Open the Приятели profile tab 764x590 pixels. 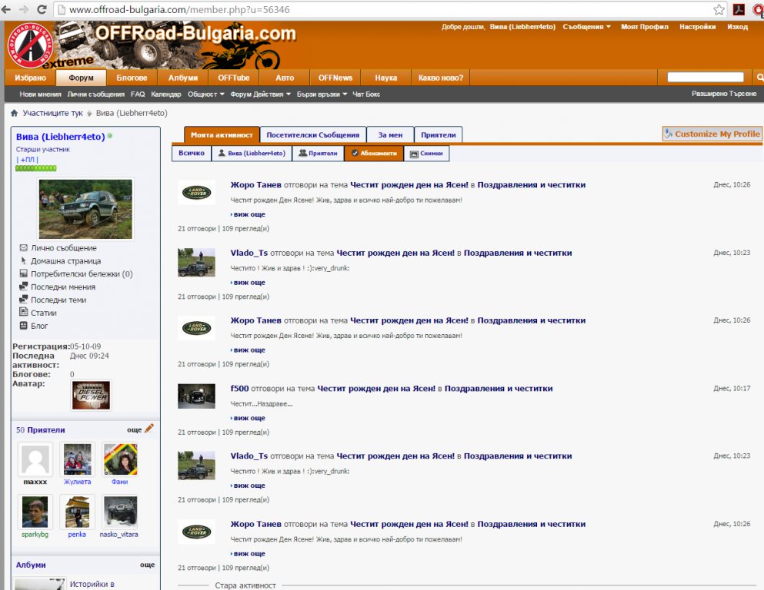(x=439, y=134)
